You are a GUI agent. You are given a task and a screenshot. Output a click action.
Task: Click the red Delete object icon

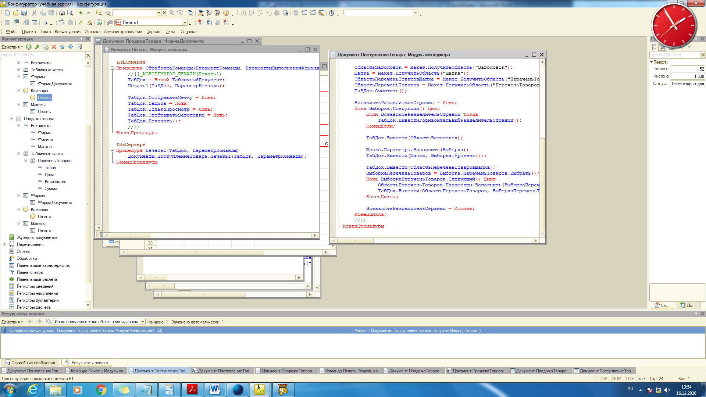(54, 47)
